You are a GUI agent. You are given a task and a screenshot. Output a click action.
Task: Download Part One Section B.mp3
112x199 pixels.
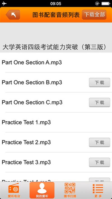pyautogui.click(x=99, y=82)
